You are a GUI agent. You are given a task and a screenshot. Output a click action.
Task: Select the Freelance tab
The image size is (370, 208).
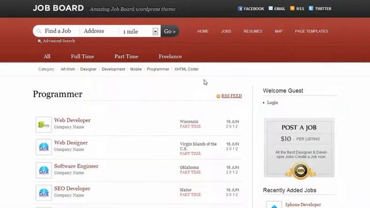coord(170,57)
